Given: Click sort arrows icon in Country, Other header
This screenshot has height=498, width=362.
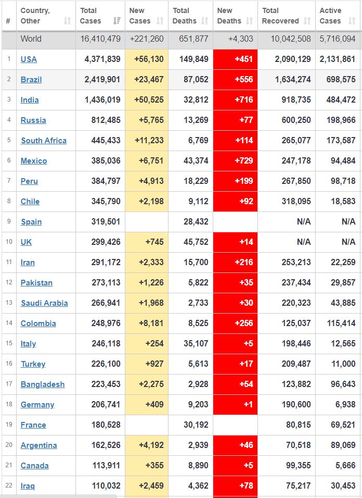Looking at the screenshot, I should (67, 21).
